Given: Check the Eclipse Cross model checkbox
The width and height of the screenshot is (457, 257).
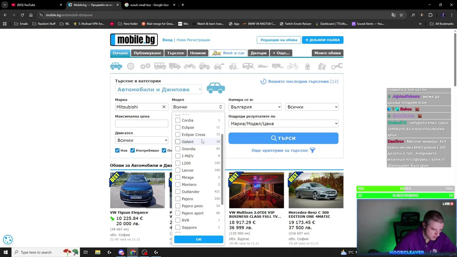Looking at the screenshot, I should coord(178,135).
